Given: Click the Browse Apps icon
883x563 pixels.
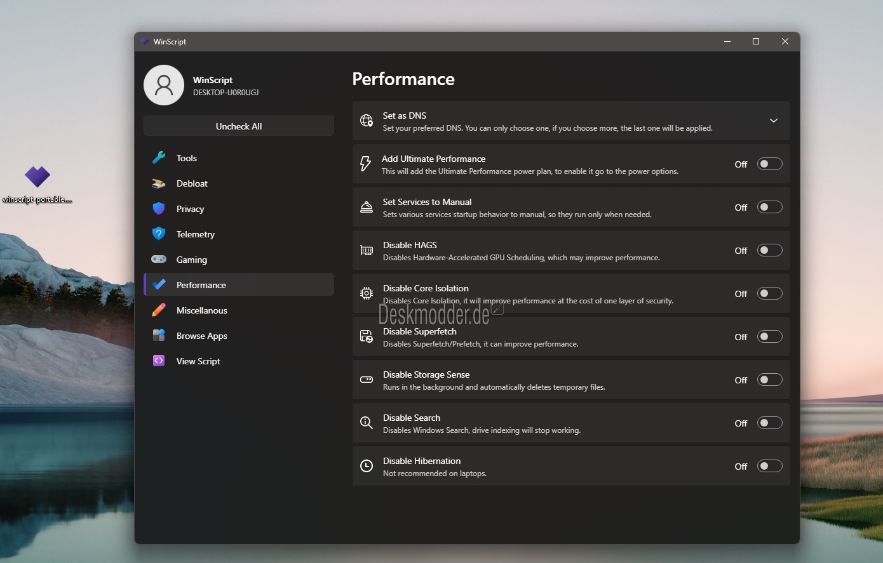Looking at the screenshot, I should [x=159, y=335].
